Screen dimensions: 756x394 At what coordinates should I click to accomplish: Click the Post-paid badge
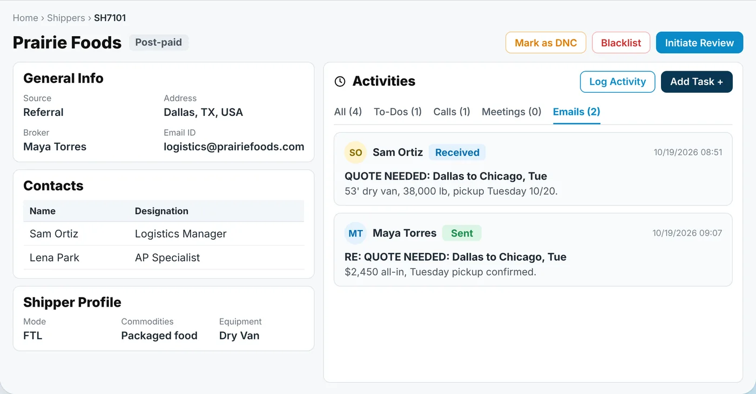click(x=159, y=42)
